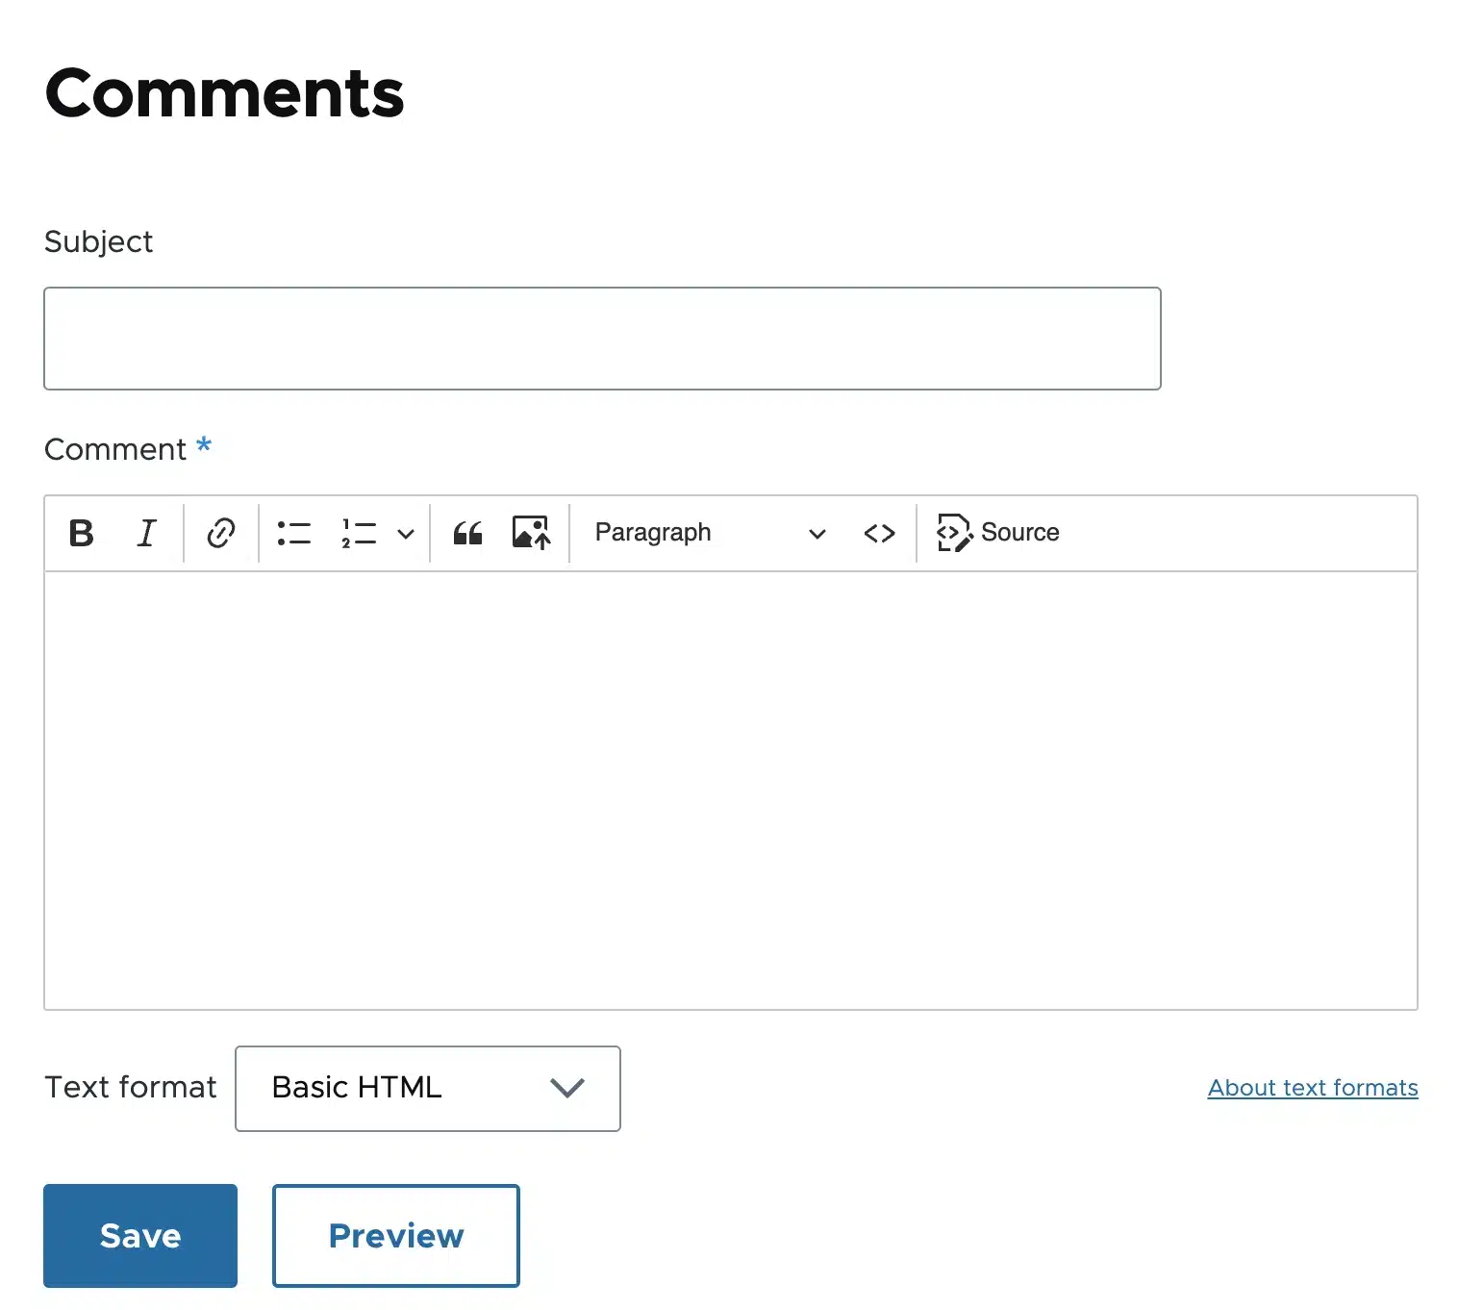Click the Text format label
The image size is (1483, 1310).
click(x=131, y=1088)
